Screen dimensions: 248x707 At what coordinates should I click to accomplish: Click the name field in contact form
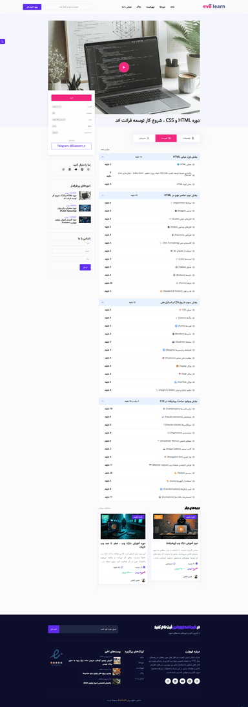(71, 243)
